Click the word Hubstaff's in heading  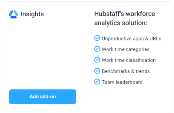pyautogui.click(x=109, y=14)
